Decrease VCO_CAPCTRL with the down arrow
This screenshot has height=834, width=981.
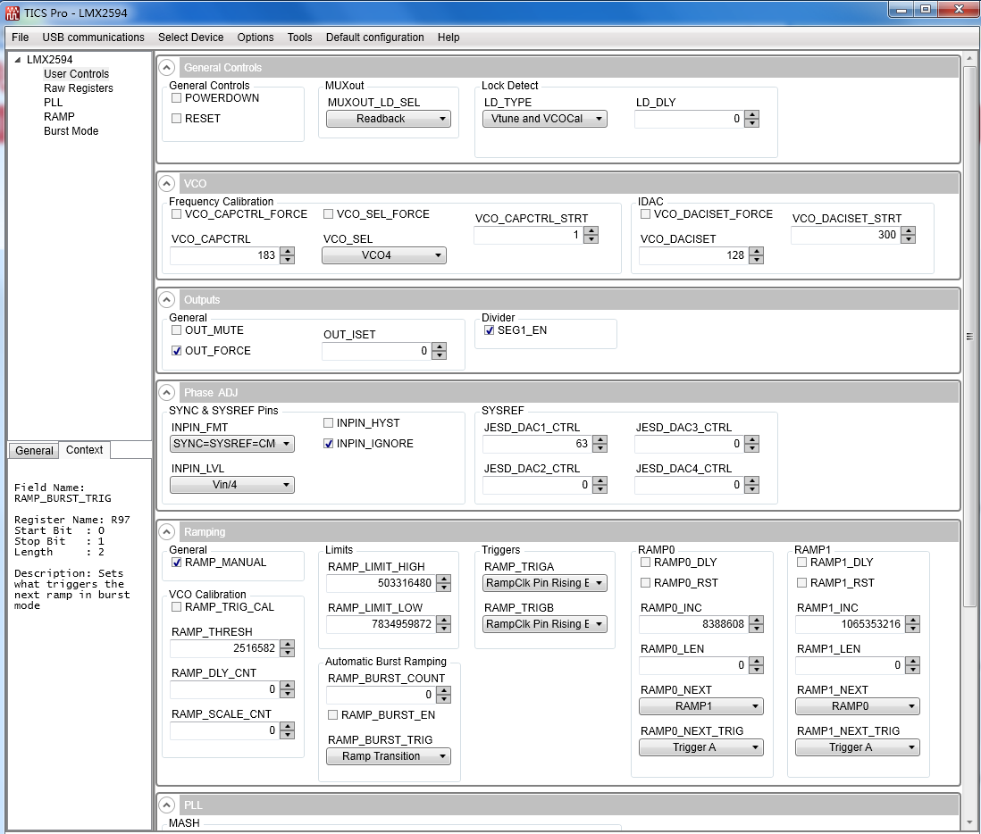click(287, 260)
